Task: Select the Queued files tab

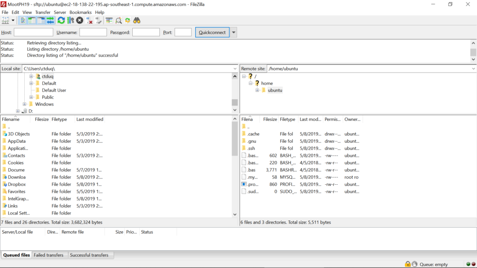Action: 16,255
